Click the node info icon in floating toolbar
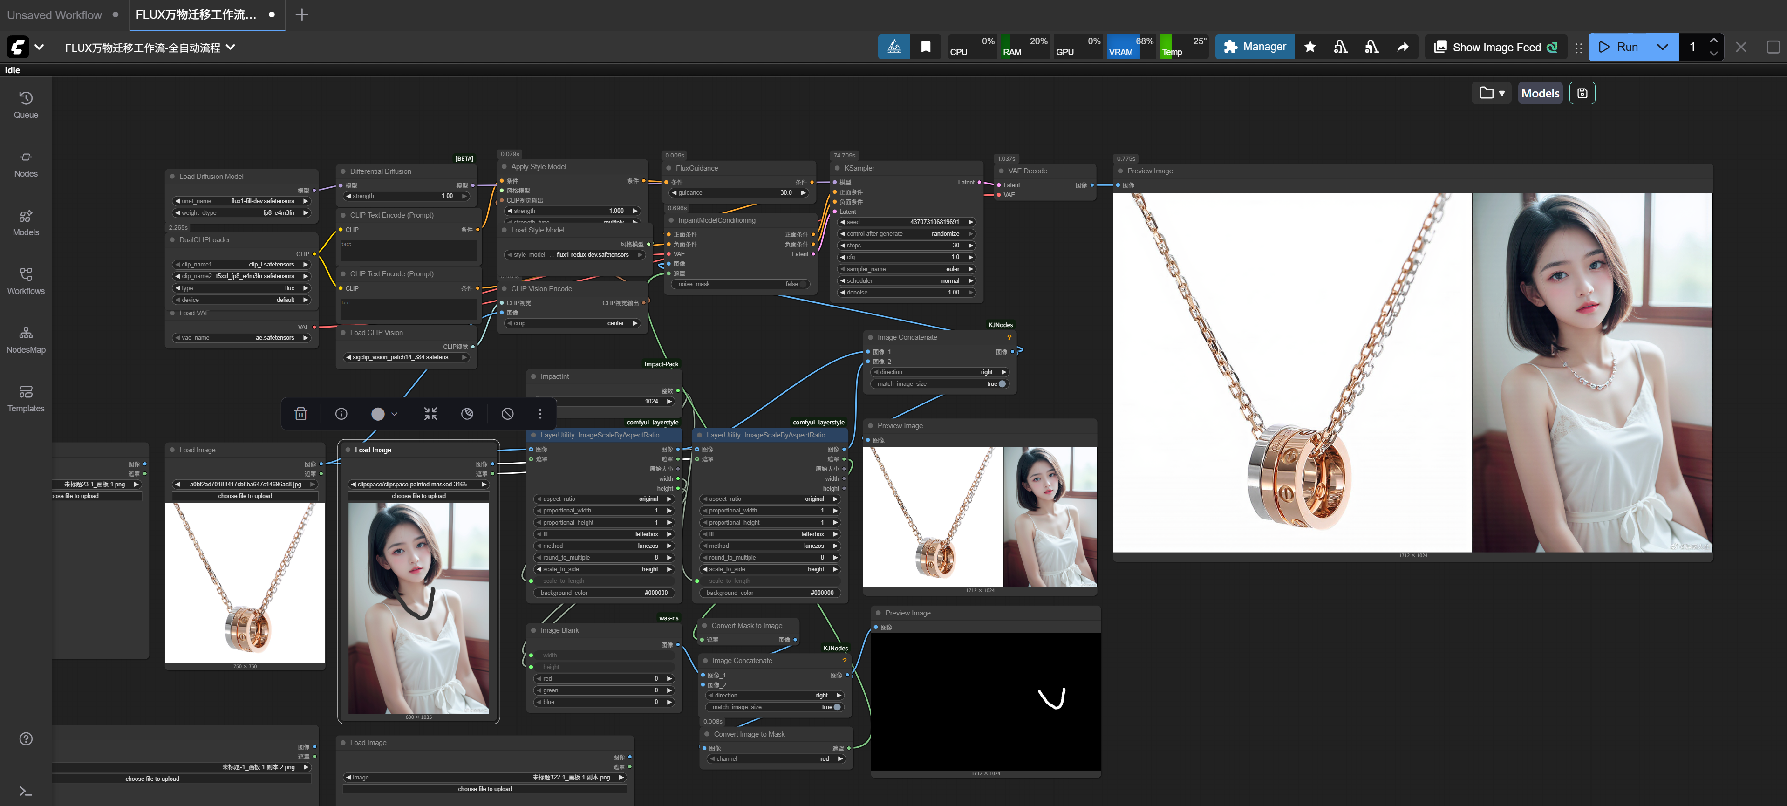The image size is (1787, 806). pyautogui.click(x=341, y=413)
